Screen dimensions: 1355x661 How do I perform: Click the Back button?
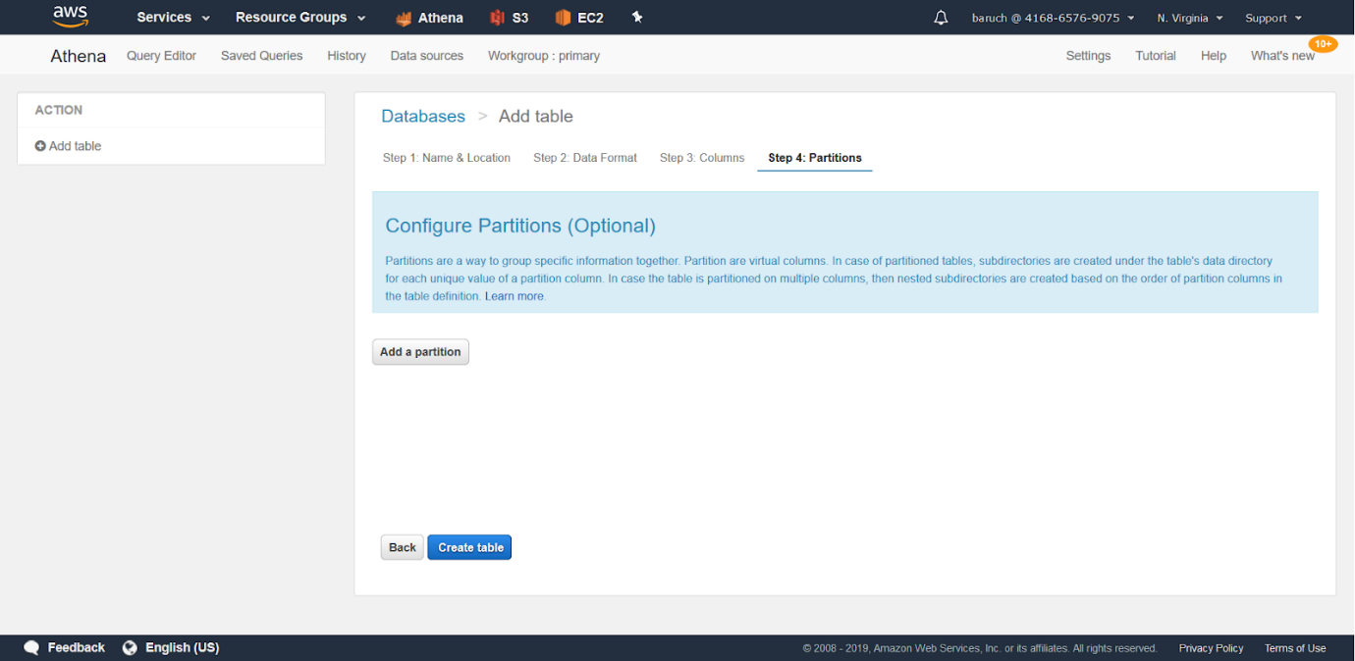click(403, 547)
